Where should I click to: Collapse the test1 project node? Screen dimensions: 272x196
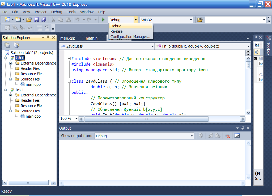pyautogui.click(x=5, y=90)
